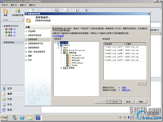Screen dimensions: 163x122
Task: Uncheck the PSTFileShare checkbox
Action: [x=67, y=63]
